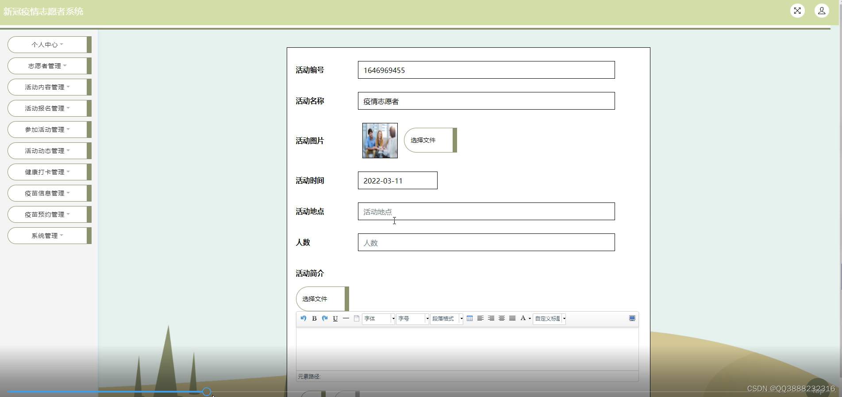Open the 系统管理 menu item
Image resolution: width=842 pixels, height=397 pixels.
[x=50, y=236]
